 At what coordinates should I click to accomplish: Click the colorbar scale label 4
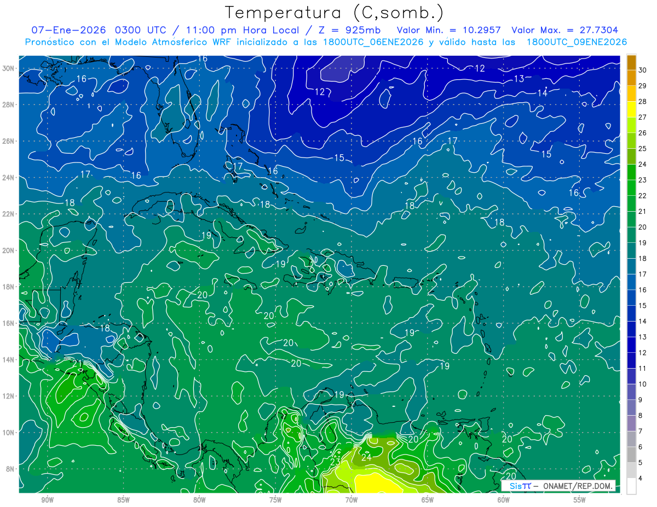point(641,479)
